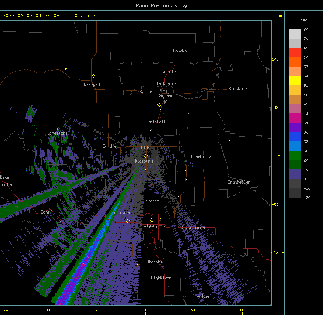Screen dimensions: 323x315
Task: Click the yellow marker south of RedDeer
Action: 160,105
